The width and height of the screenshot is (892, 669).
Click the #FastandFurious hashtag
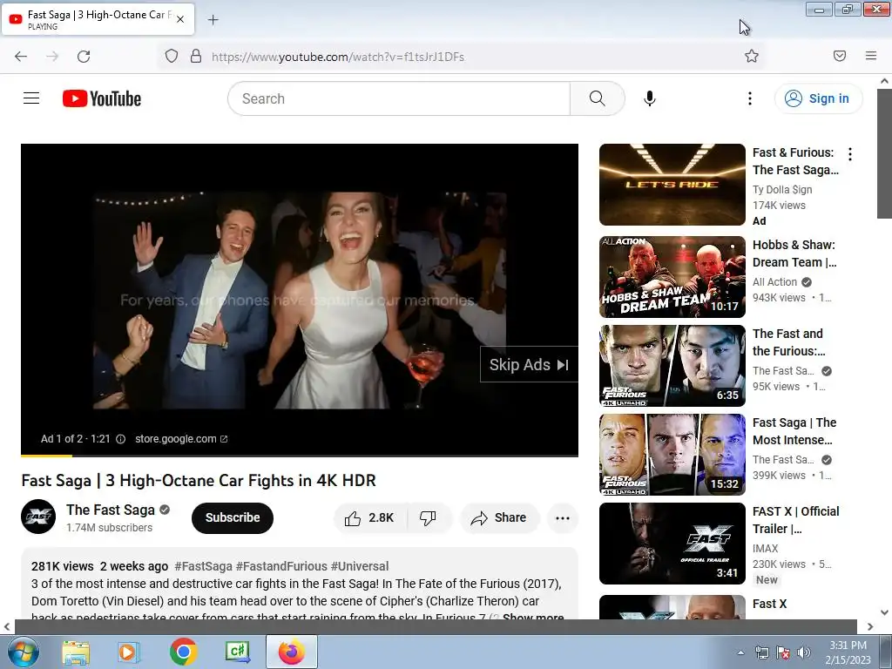click(x=281, y=566)
